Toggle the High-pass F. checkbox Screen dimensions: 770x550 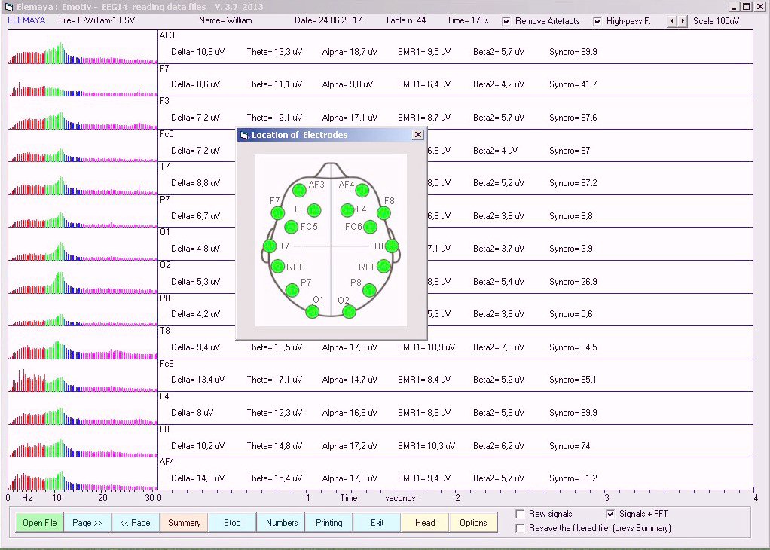(x=597, y=21)
